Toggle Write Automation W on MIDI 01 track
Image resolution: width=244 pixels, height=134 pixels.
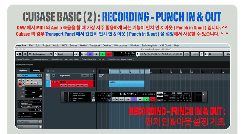[82, 85]
